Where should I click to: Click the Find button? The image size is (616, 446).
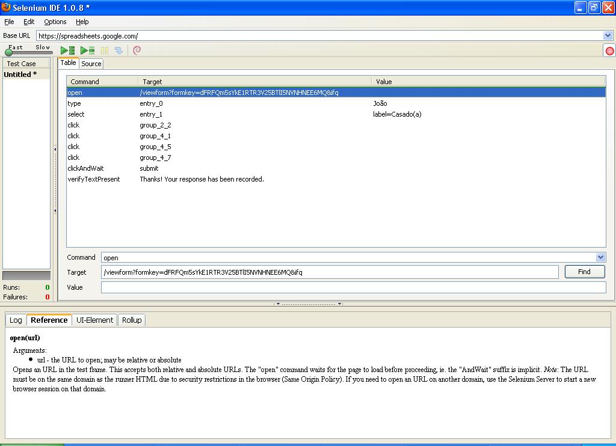(585, 272)
